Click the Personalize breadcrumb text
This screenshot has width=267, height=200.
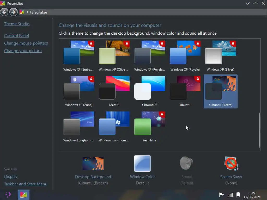coord(38,12)
